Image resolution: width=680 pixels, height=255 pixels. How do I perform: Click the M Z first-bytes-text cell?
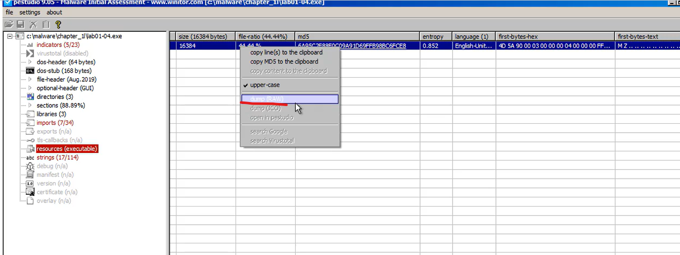(648, 45)
